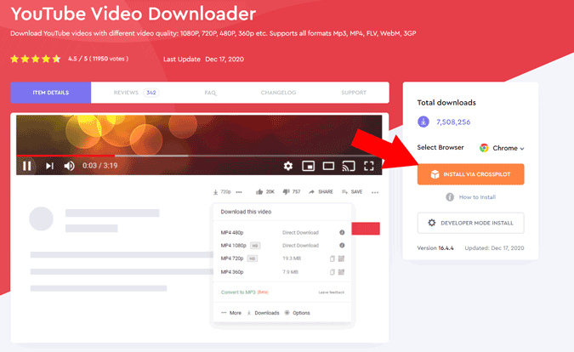Open the Chrome browser dropdown
This screenshot has width=574, height=352.
[x=502, y=148]
